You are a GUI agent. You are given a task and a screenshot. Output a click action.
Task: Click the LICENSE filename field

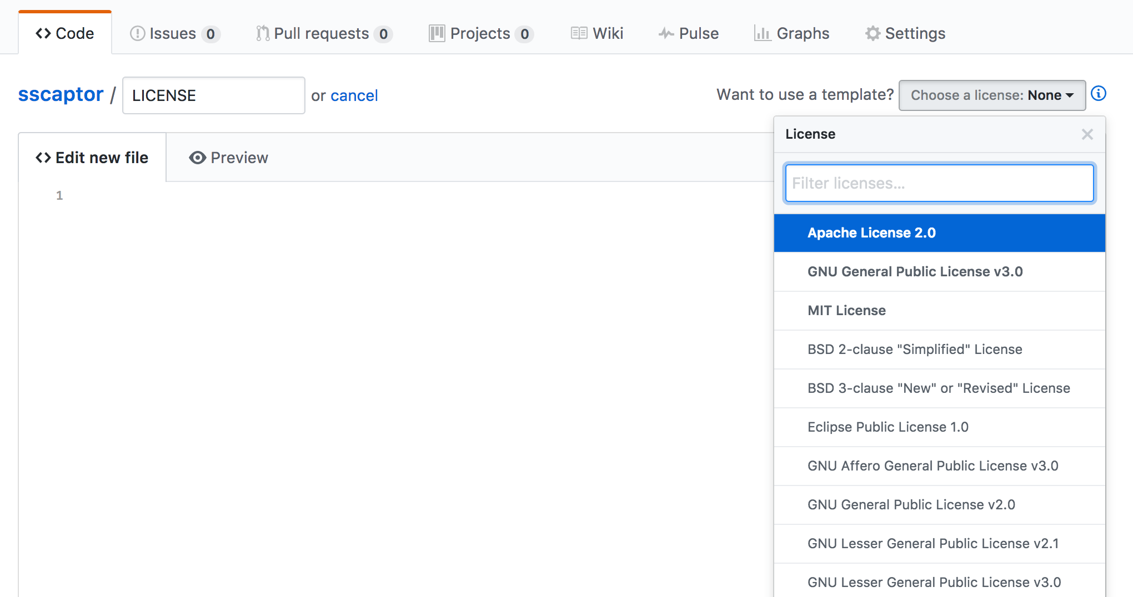(x=213, y=95)
